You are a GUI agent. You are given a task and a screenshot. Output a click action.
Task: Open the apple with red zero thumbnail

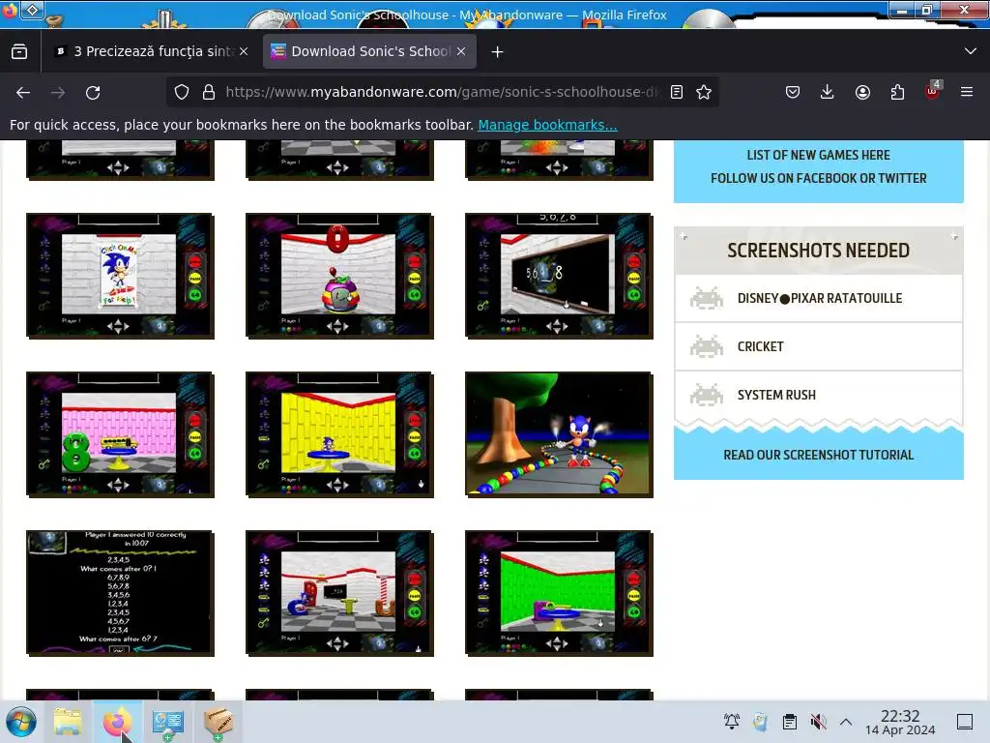(339, 276)
